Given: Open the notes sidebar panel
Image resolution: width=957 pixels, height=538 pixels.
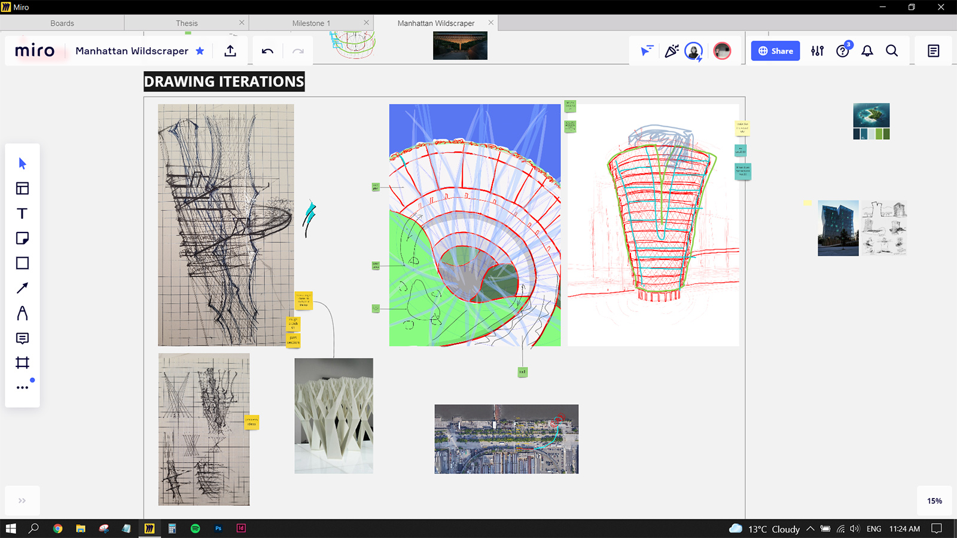Looking at the screenshot, I should (x=933, y=51).
